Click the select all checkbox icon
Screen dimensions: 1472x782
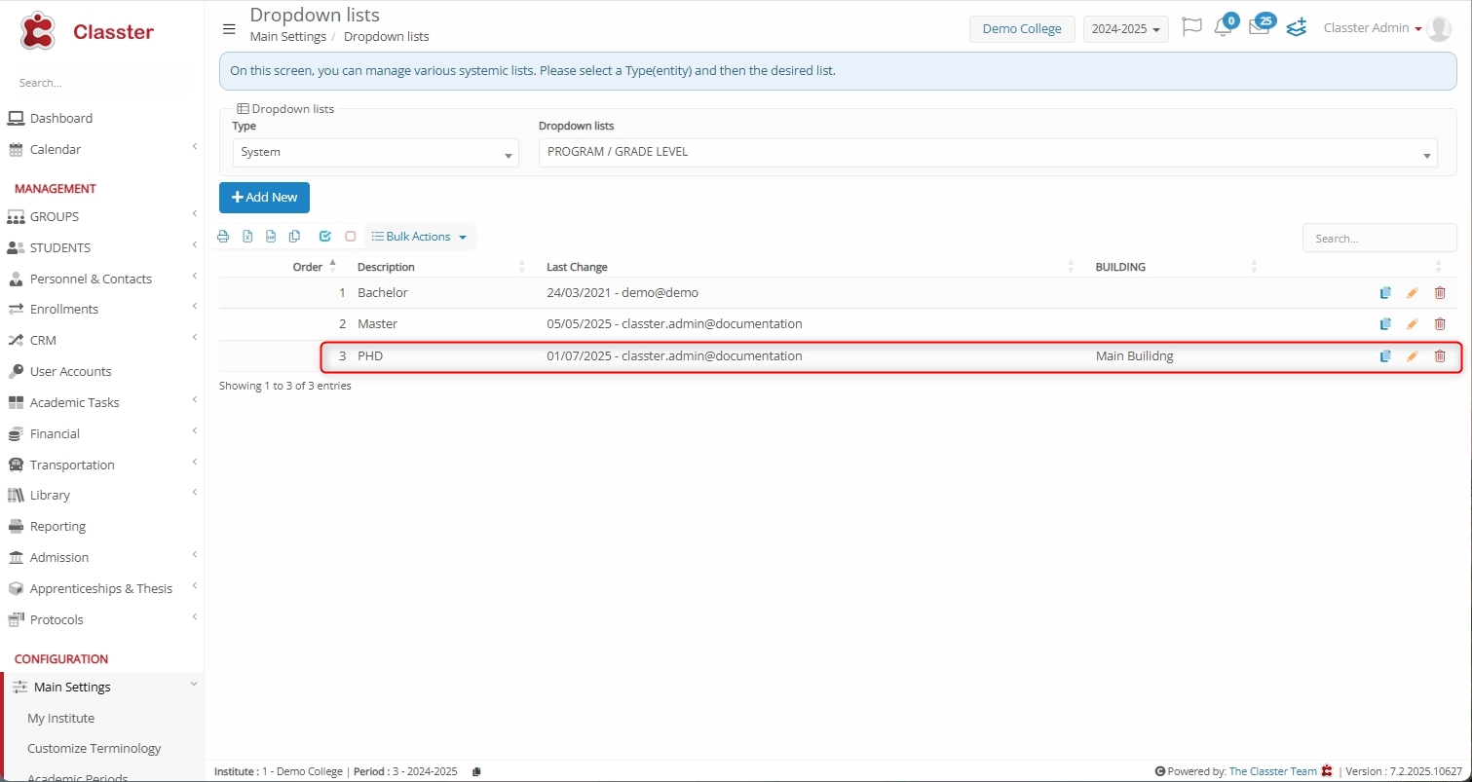pyautogui.click(x=325, y=237)
